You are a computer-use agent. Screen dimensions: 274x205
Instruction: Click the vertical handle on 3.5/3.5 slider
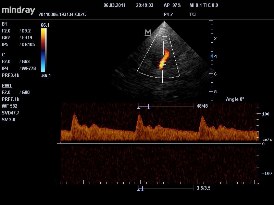tap(142, 188)
